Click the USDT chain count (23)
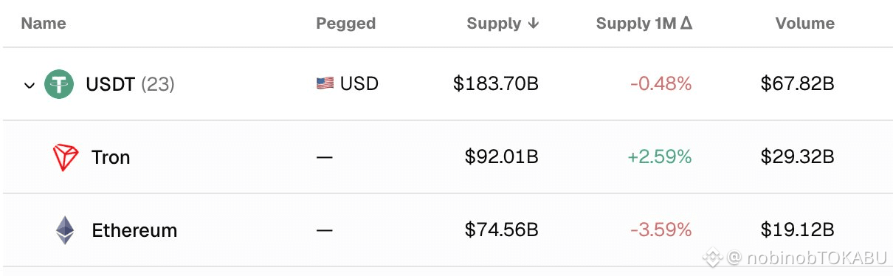Image resolution: width=893 pixels, height=276 pixels. click(x=157, y=84)
